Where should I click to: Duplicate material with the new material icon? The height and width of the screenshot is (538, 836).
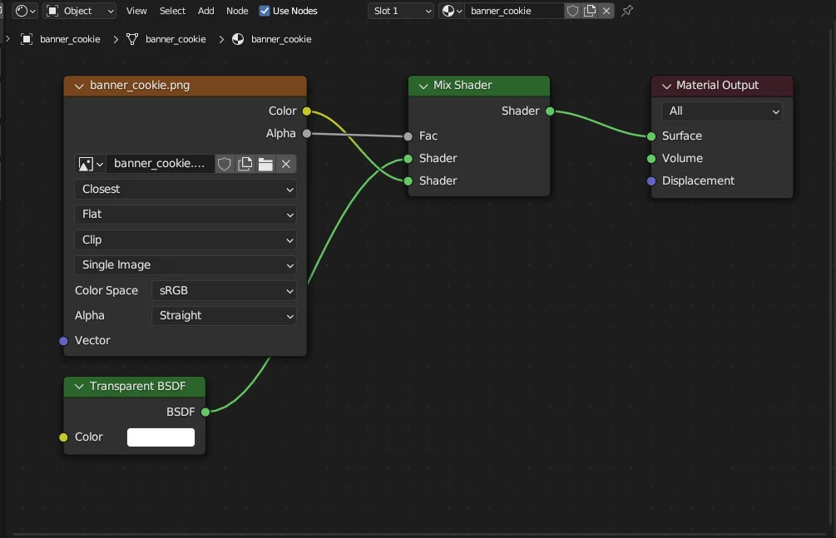[590, 11]
